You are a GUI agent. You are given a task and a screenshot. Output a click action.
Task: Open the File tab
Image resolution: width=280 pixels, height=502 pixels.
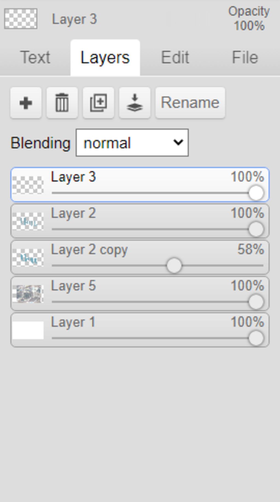coord(245,57)
